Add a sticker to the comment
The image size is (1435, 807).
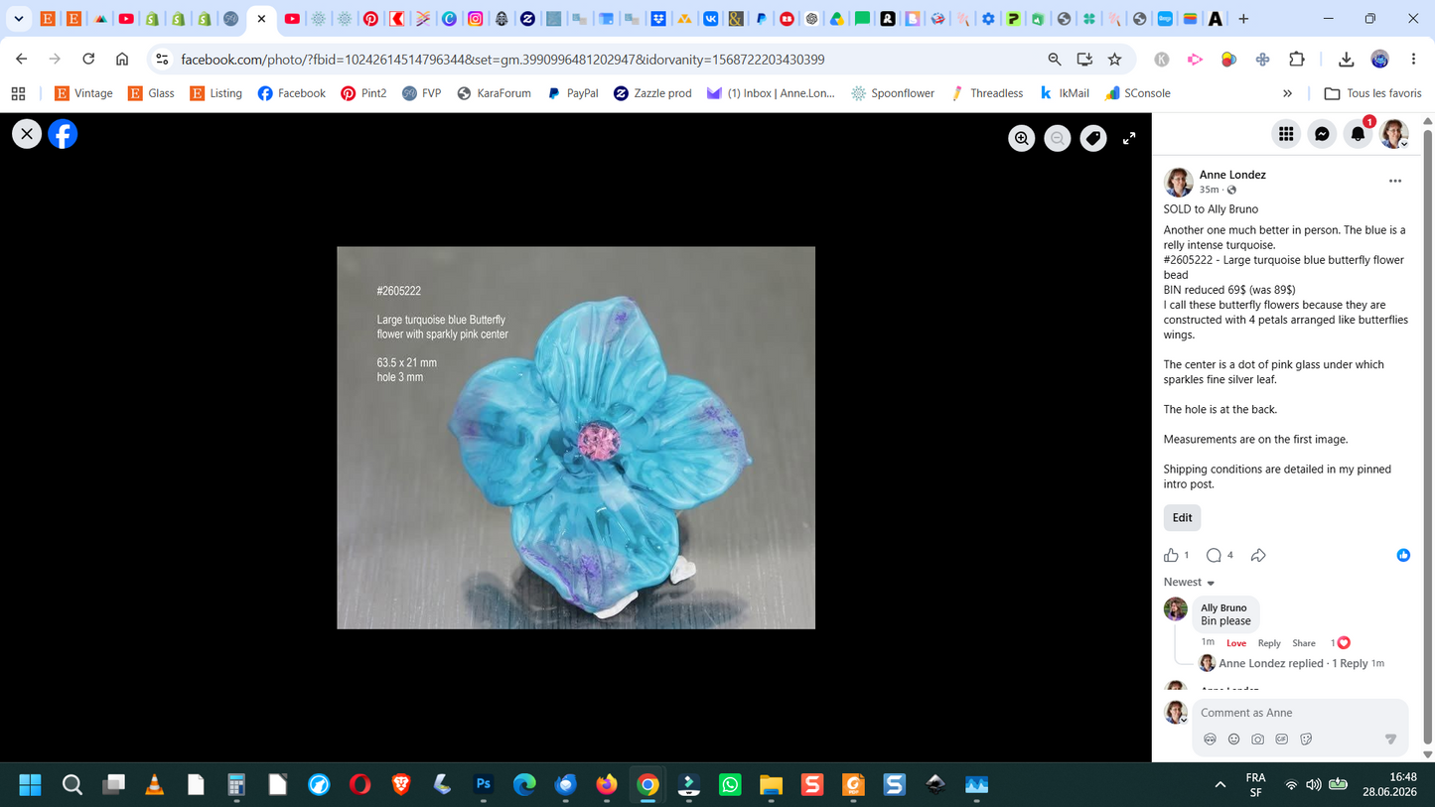(x=1306, y=740)
